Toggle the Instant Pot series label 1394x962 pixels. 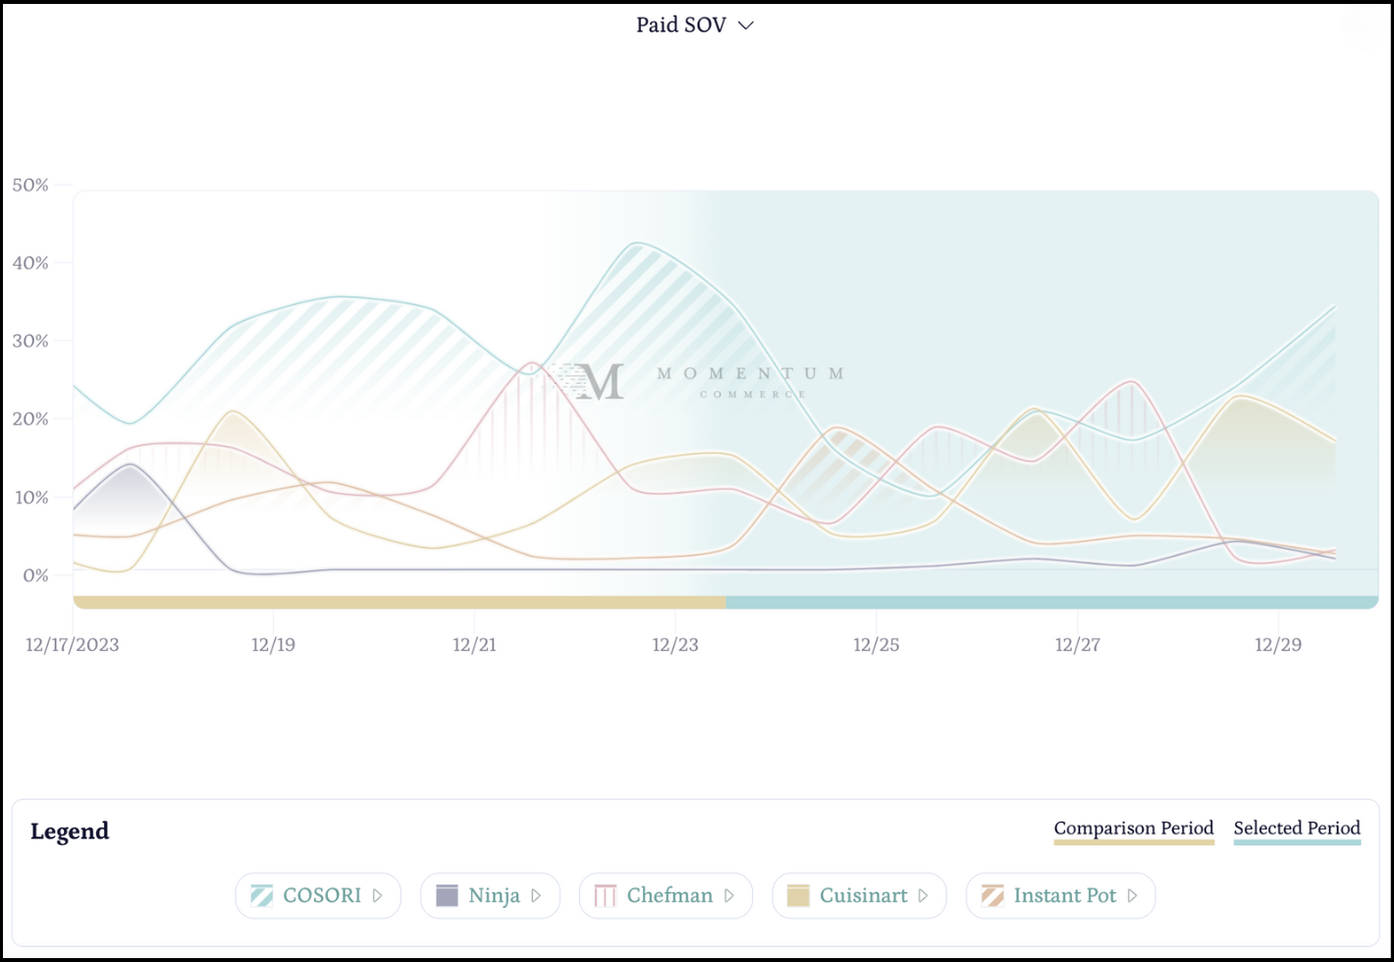tap(1064, 895)
